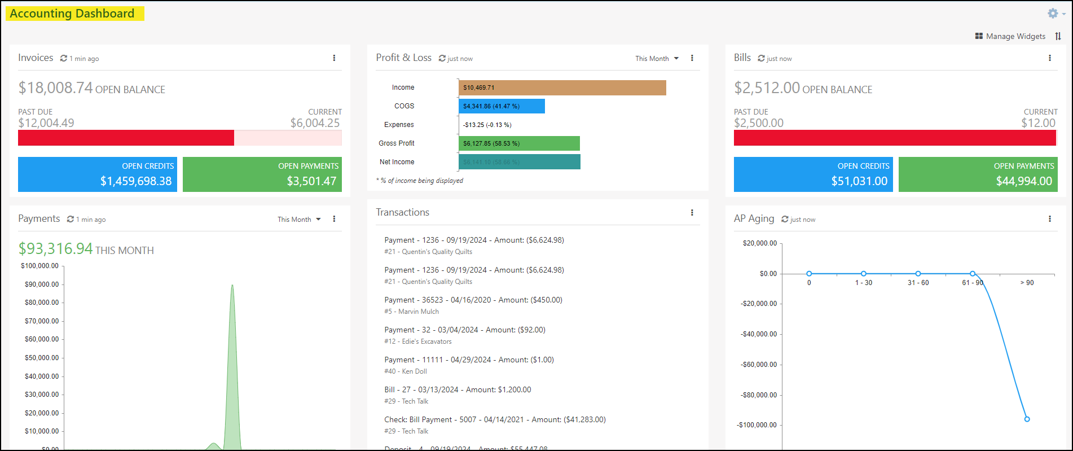
Task: Refresh the Invoices widget
Action: pyautogui.click(x=64, y=58)
